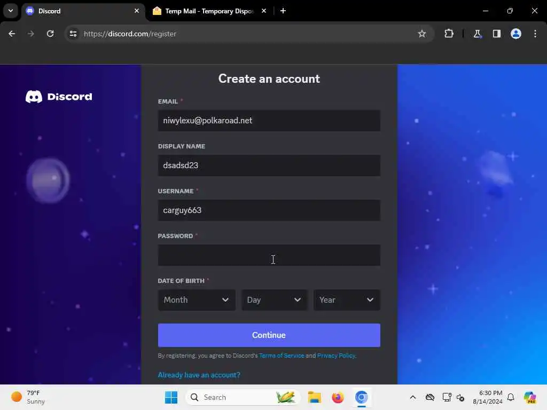Click the display cast tray icon
This screenshot has height=410, width=547.
point(447,397)
